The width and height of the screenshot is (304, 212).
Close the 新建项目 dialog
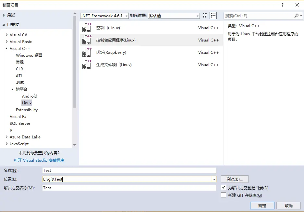coord(297,5)
